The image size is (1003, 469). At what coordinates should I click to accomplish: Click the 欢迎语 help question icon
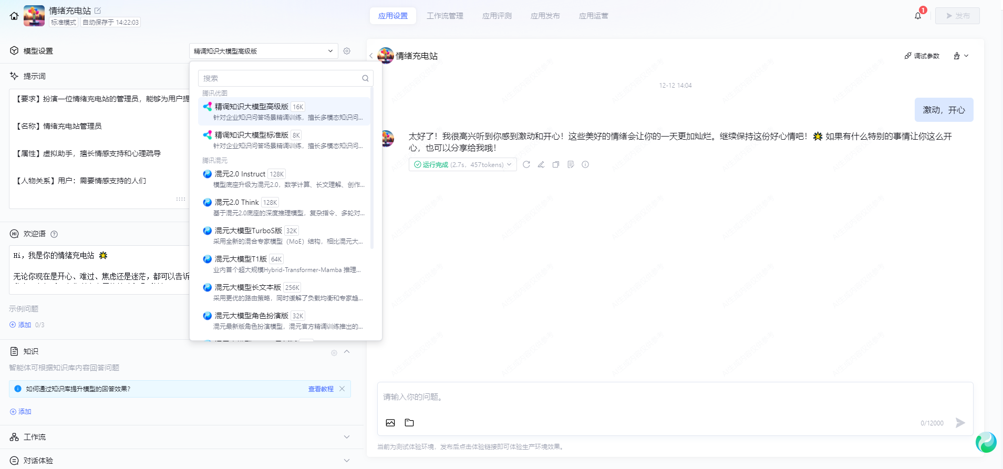(x=54, y=234)
